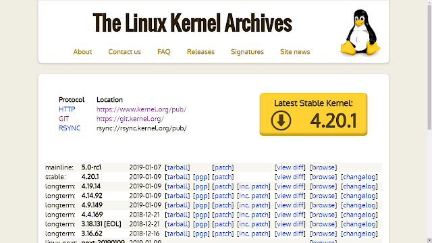Viewport: 432px width, 243px height.
Task: Open inc. patch for 3.18.131
Action: click(254, 224)
